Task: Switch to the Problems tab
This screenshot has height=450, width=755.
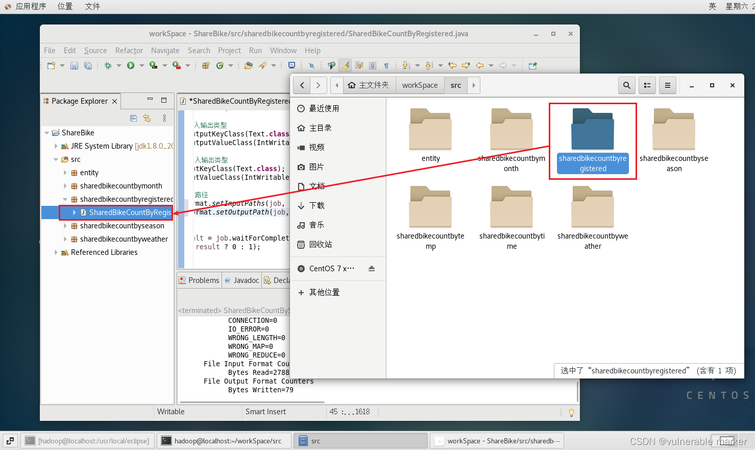Action: 199,280
